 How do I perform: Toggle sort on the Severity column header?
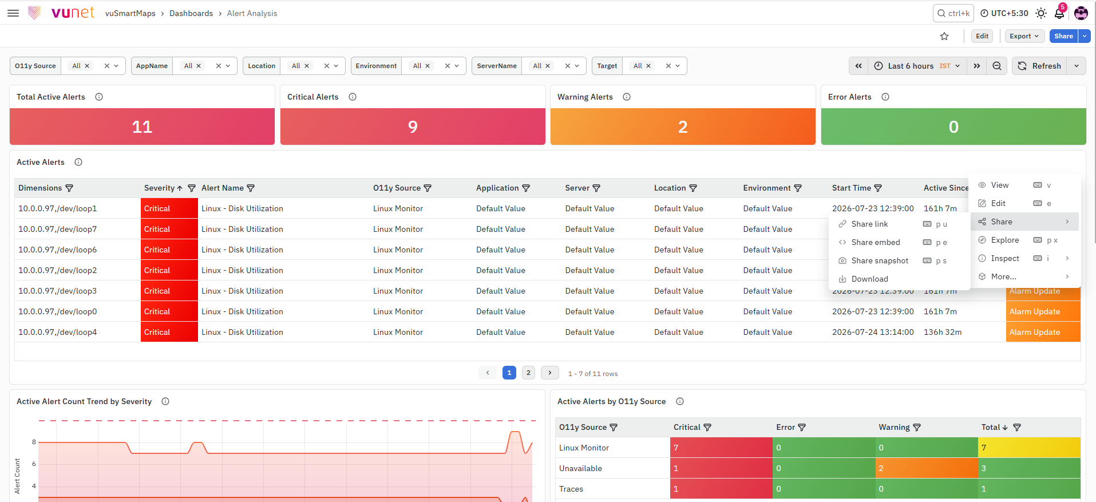tap(163, 188)
